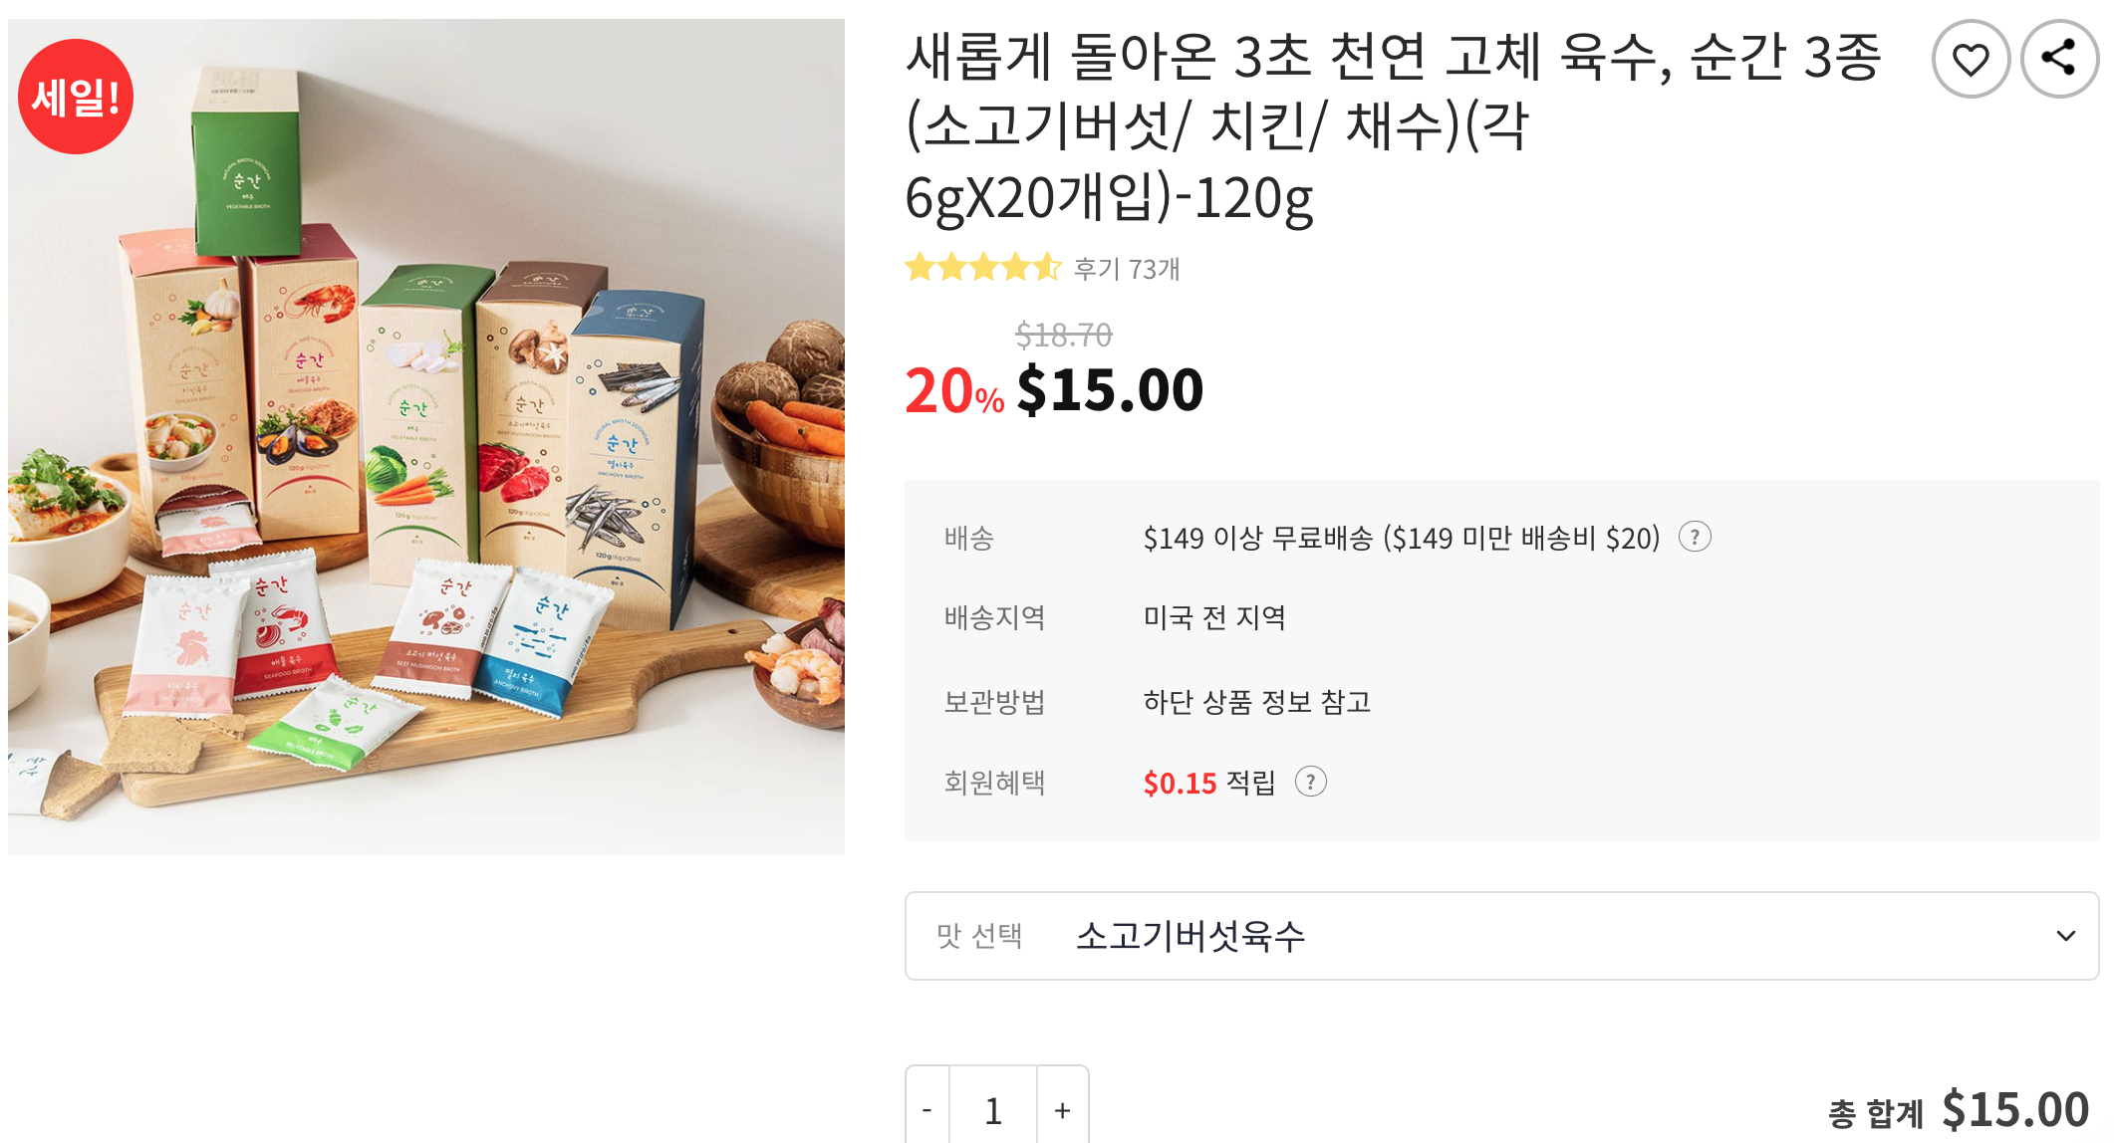Click the flavor dropdown chevron arrow
Image resolution: width=2114 pixels, height=1143 pixels.
(x=2065, y=936)
